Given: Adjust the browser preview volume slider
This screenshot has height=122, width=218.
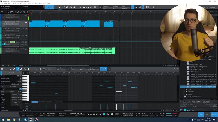Looking at the screenshot, I should click(x=210, y=110).
